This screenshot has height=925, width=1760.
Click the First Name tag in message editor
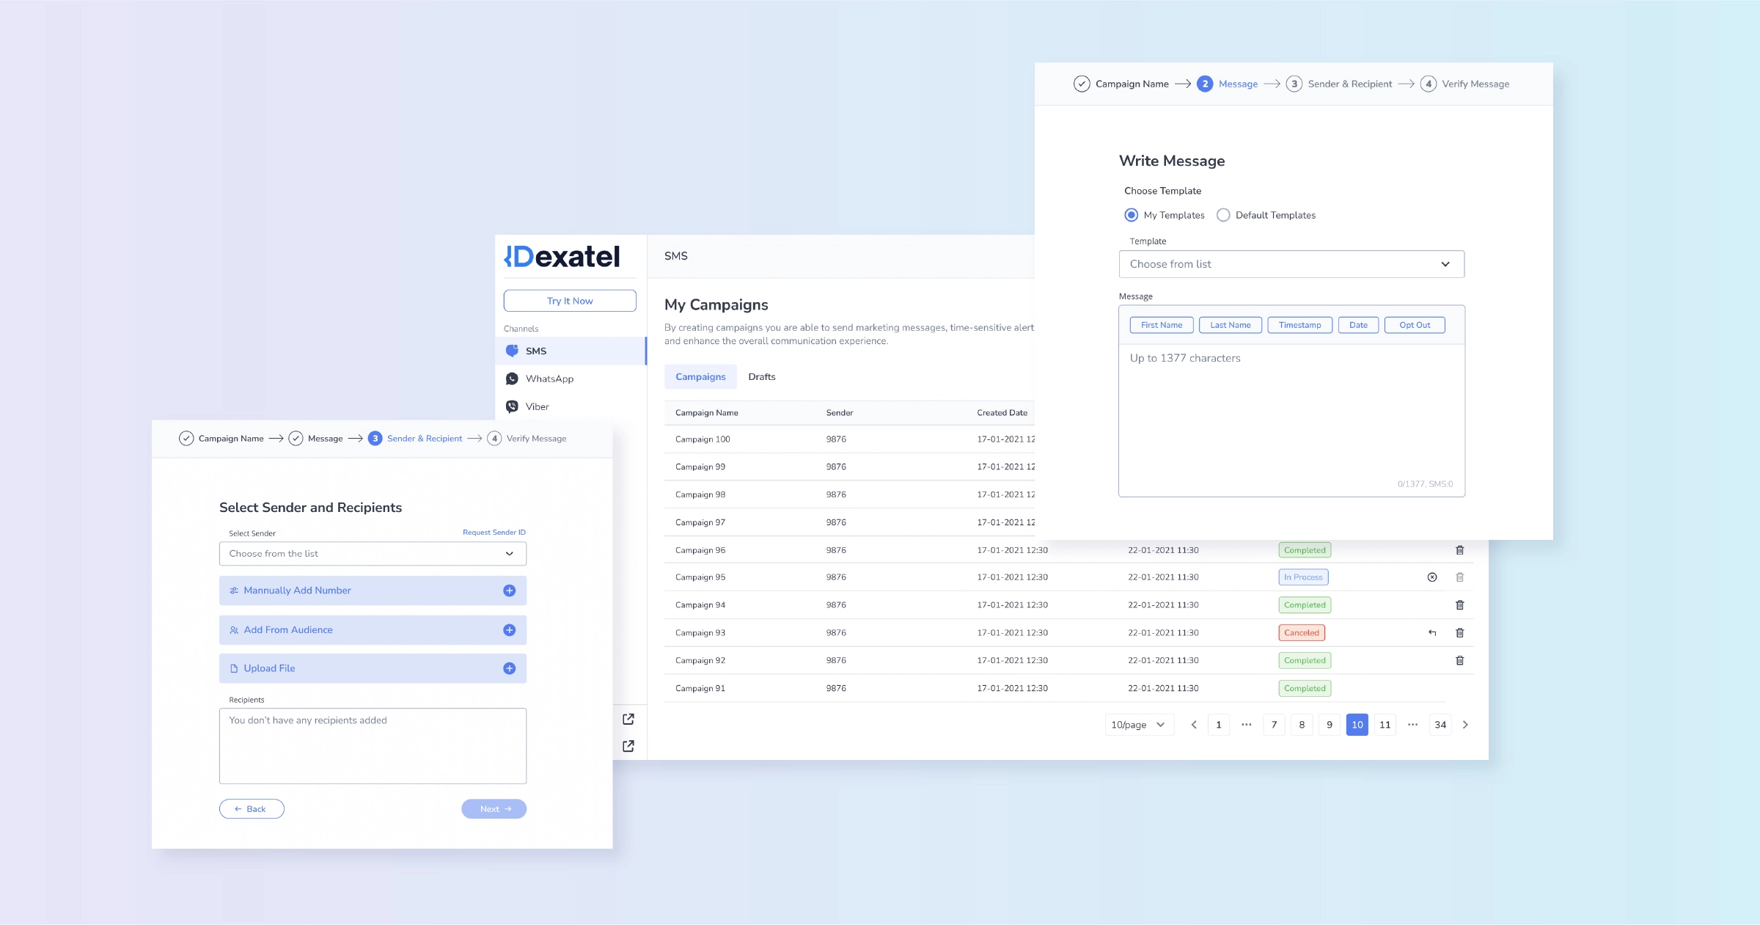tap(1161, 324)
